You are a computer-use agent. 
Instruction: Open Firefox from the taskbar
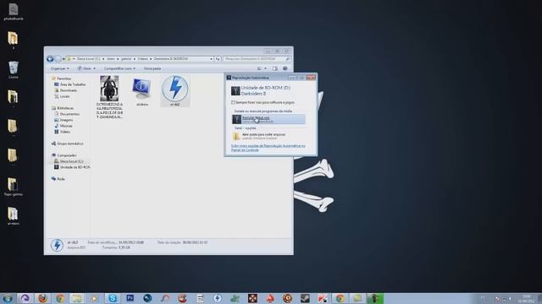pyautogui.click(x=43, y=298)
